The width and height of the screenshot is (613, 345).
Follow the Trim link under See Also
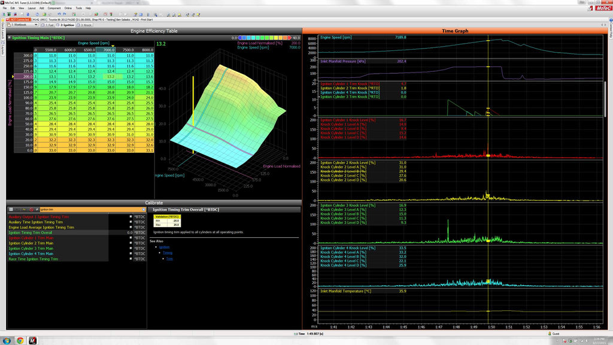pos(169,259)
